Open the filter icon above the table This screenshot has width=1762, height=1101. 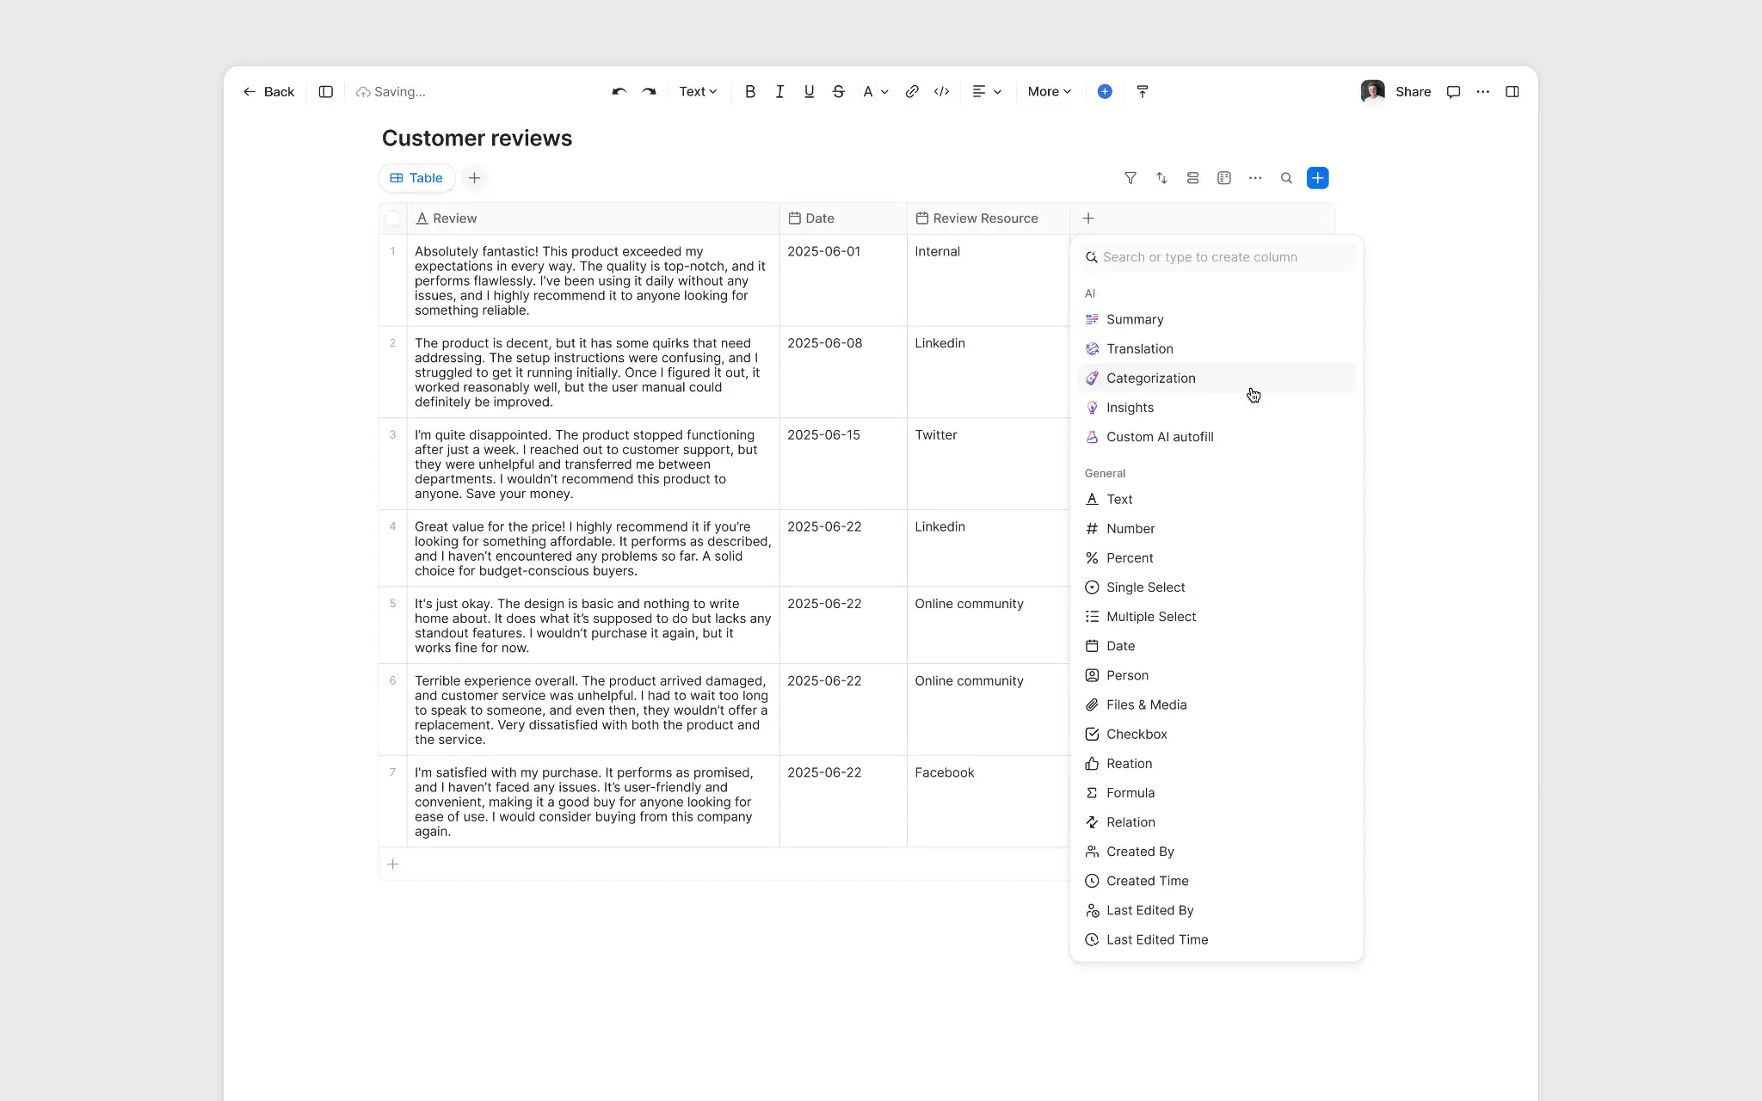1131,178
